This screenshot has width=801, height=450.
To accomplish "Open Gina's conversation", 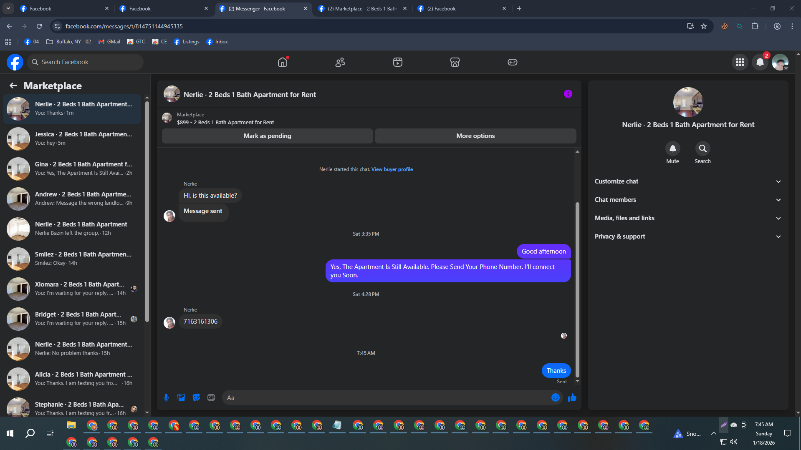I will point(72,169).
